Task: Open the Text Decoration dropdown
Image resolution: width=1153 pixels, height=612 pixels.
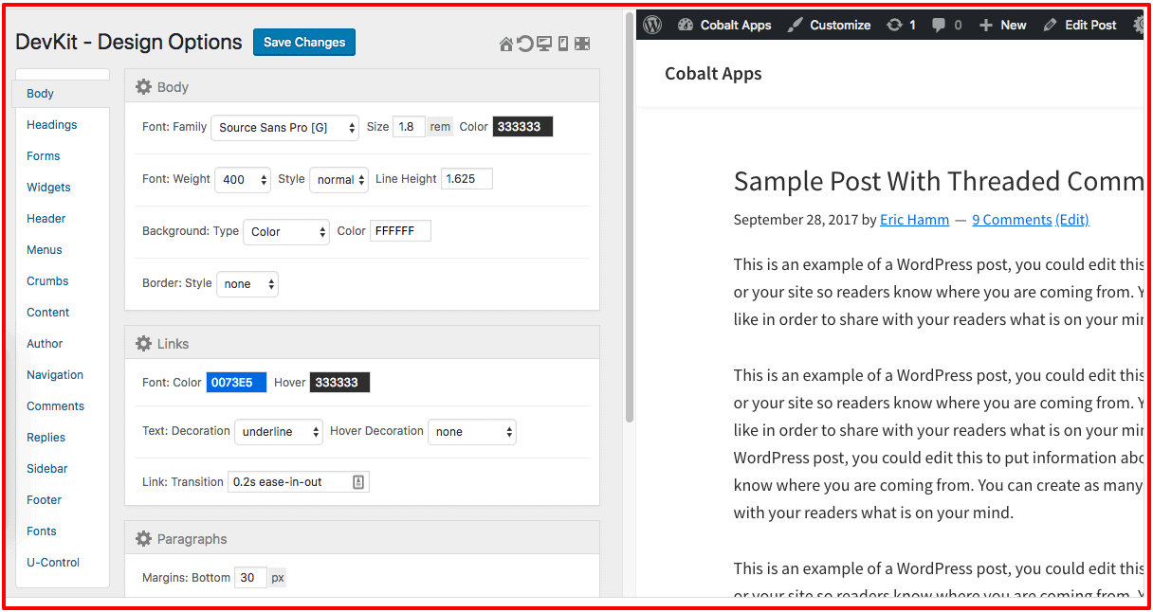Action: coord(279,432)
